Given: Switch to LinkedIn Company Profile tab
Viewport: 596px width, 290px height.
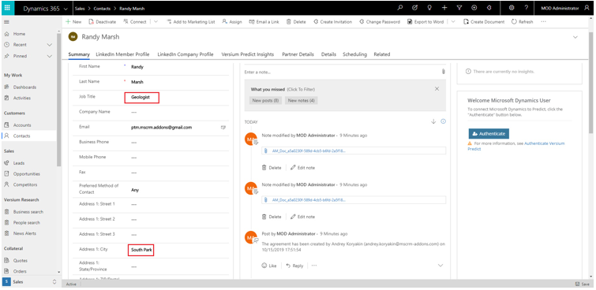Looking at the screenshot, I should pos(186,54).
